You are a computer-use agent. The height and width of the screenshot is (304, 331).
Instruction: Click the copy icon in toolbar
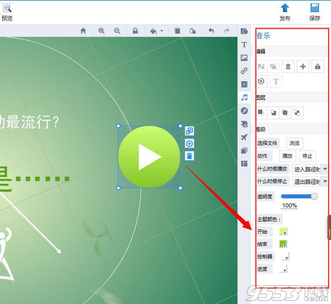click(177, 31)
